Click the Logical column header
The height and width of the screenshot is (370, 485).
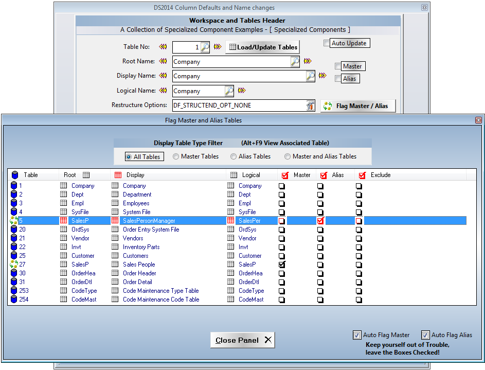click(251, 175)
